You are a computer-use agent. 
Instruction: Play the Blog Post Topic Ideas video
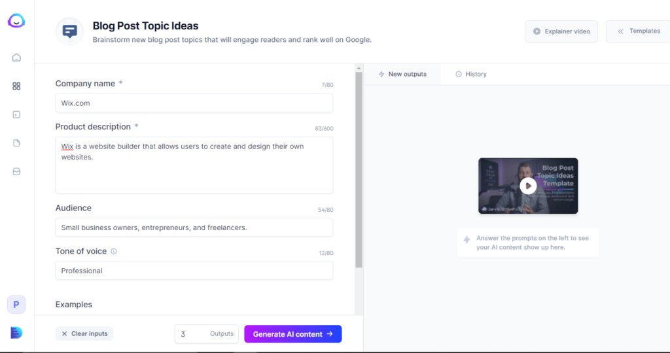tap(528, 186)
